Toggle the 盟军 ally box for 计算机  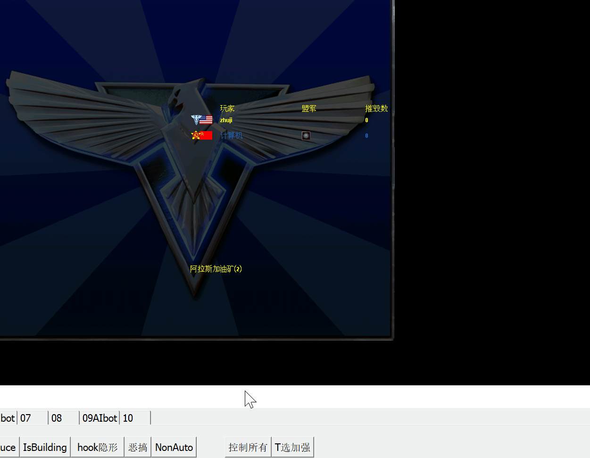click(306, 136)
